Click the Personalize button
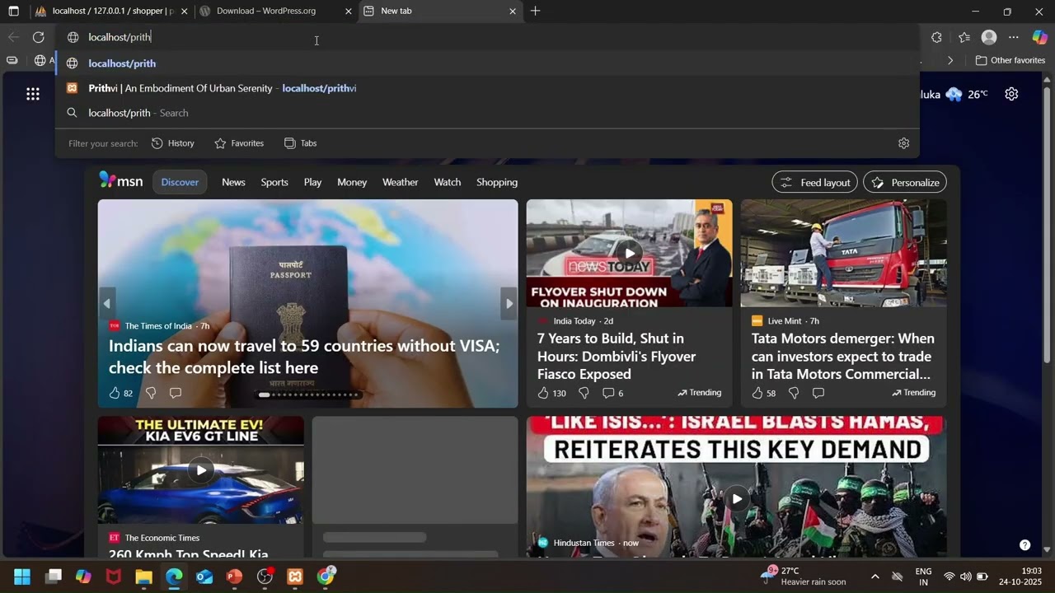This screenshot has width=1055, height=593. pos(905,182)
